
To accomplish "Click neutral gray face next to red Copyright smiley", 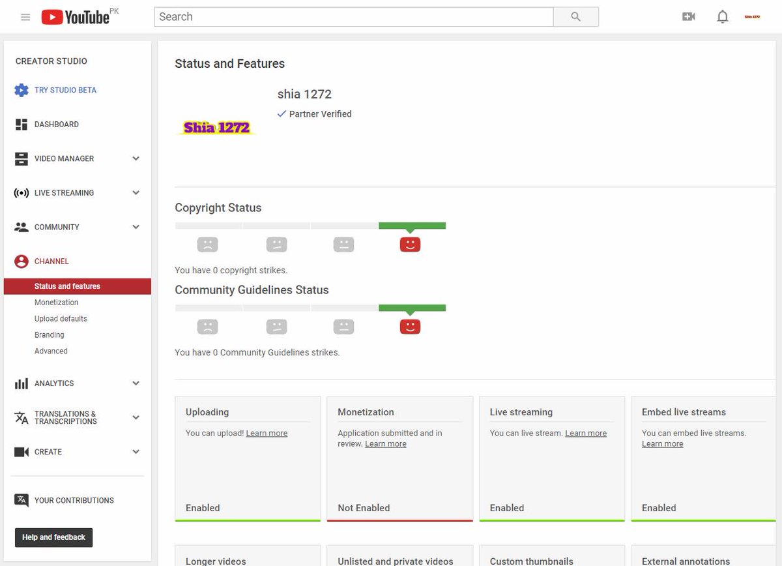I will click(343, 245).
